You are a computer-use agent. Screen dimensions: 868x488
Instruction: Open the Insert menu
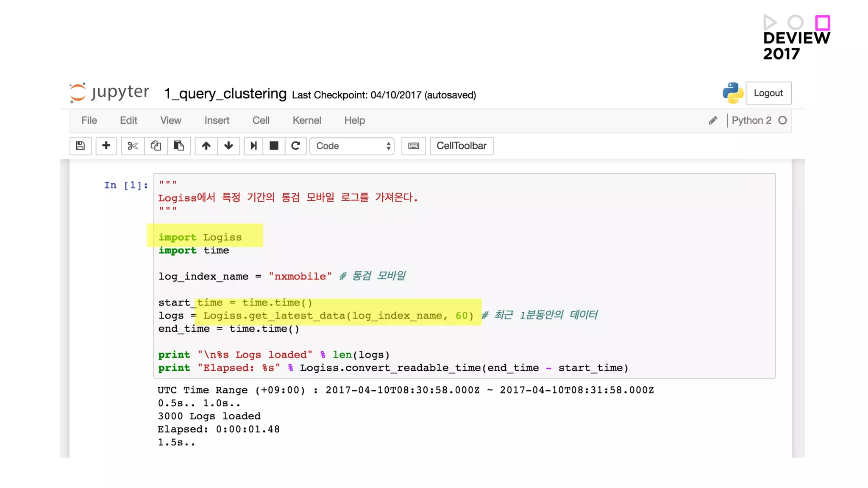(217, 120)
